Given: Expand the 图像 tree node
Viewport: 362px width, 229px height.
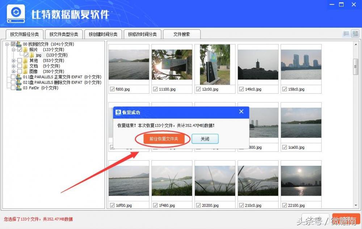Looking at the screenshot, I should point(13,71).
